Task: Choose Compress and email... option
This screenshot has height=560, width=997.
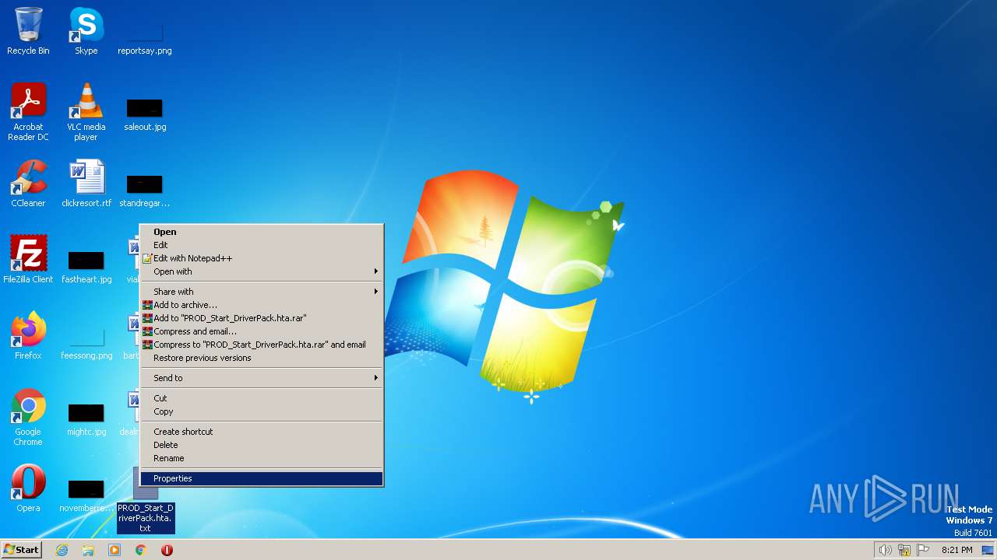Action: (262, 331)
